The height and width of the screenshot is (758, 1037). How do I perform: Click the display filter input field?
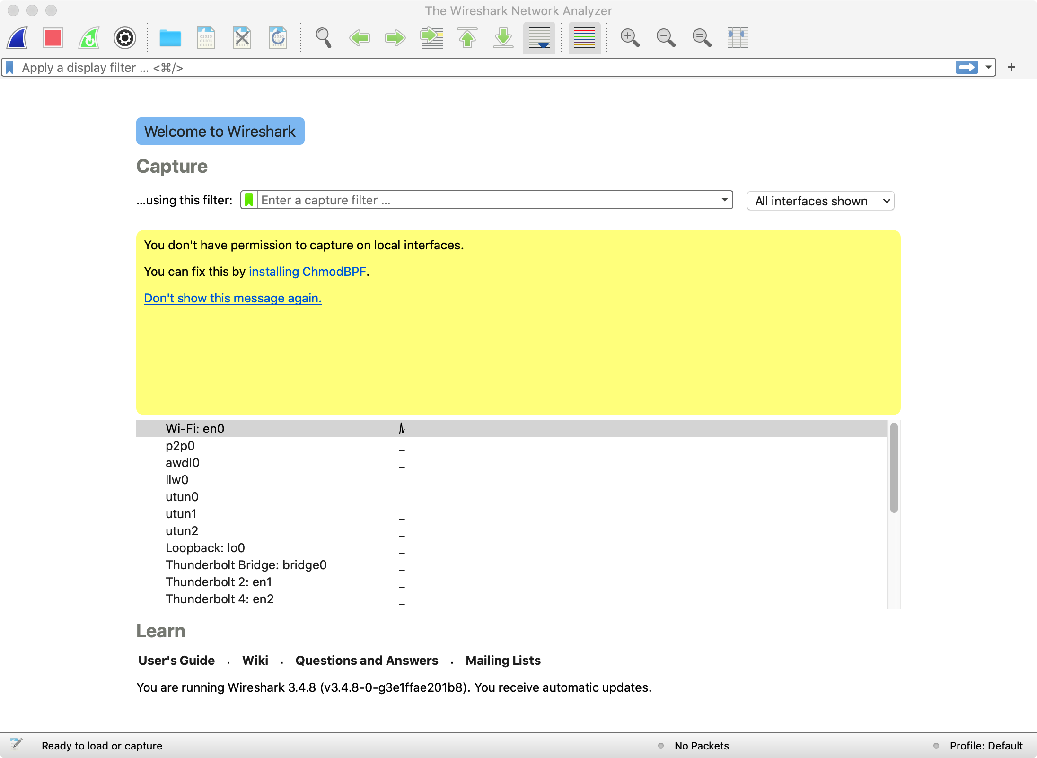[473, 68]
